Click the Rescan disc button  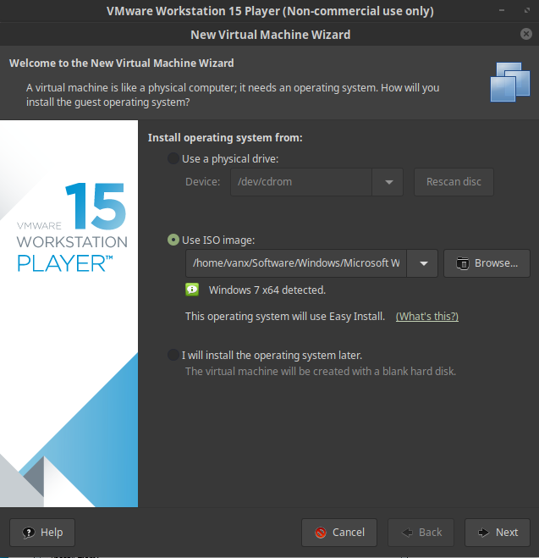[454, 182]
